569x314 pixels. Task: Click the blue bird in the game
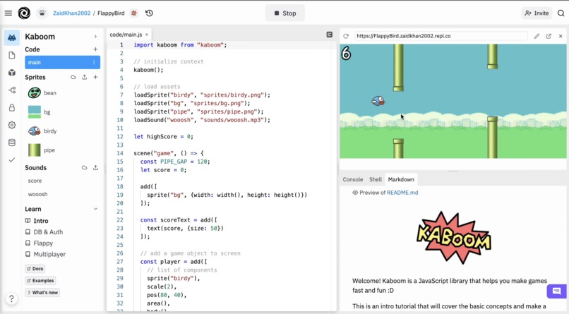pyautogui.click(x=378, y=101)
